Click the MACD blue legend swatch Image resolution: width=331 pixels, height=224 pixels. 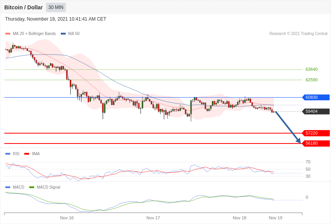[x=8, y=187]
